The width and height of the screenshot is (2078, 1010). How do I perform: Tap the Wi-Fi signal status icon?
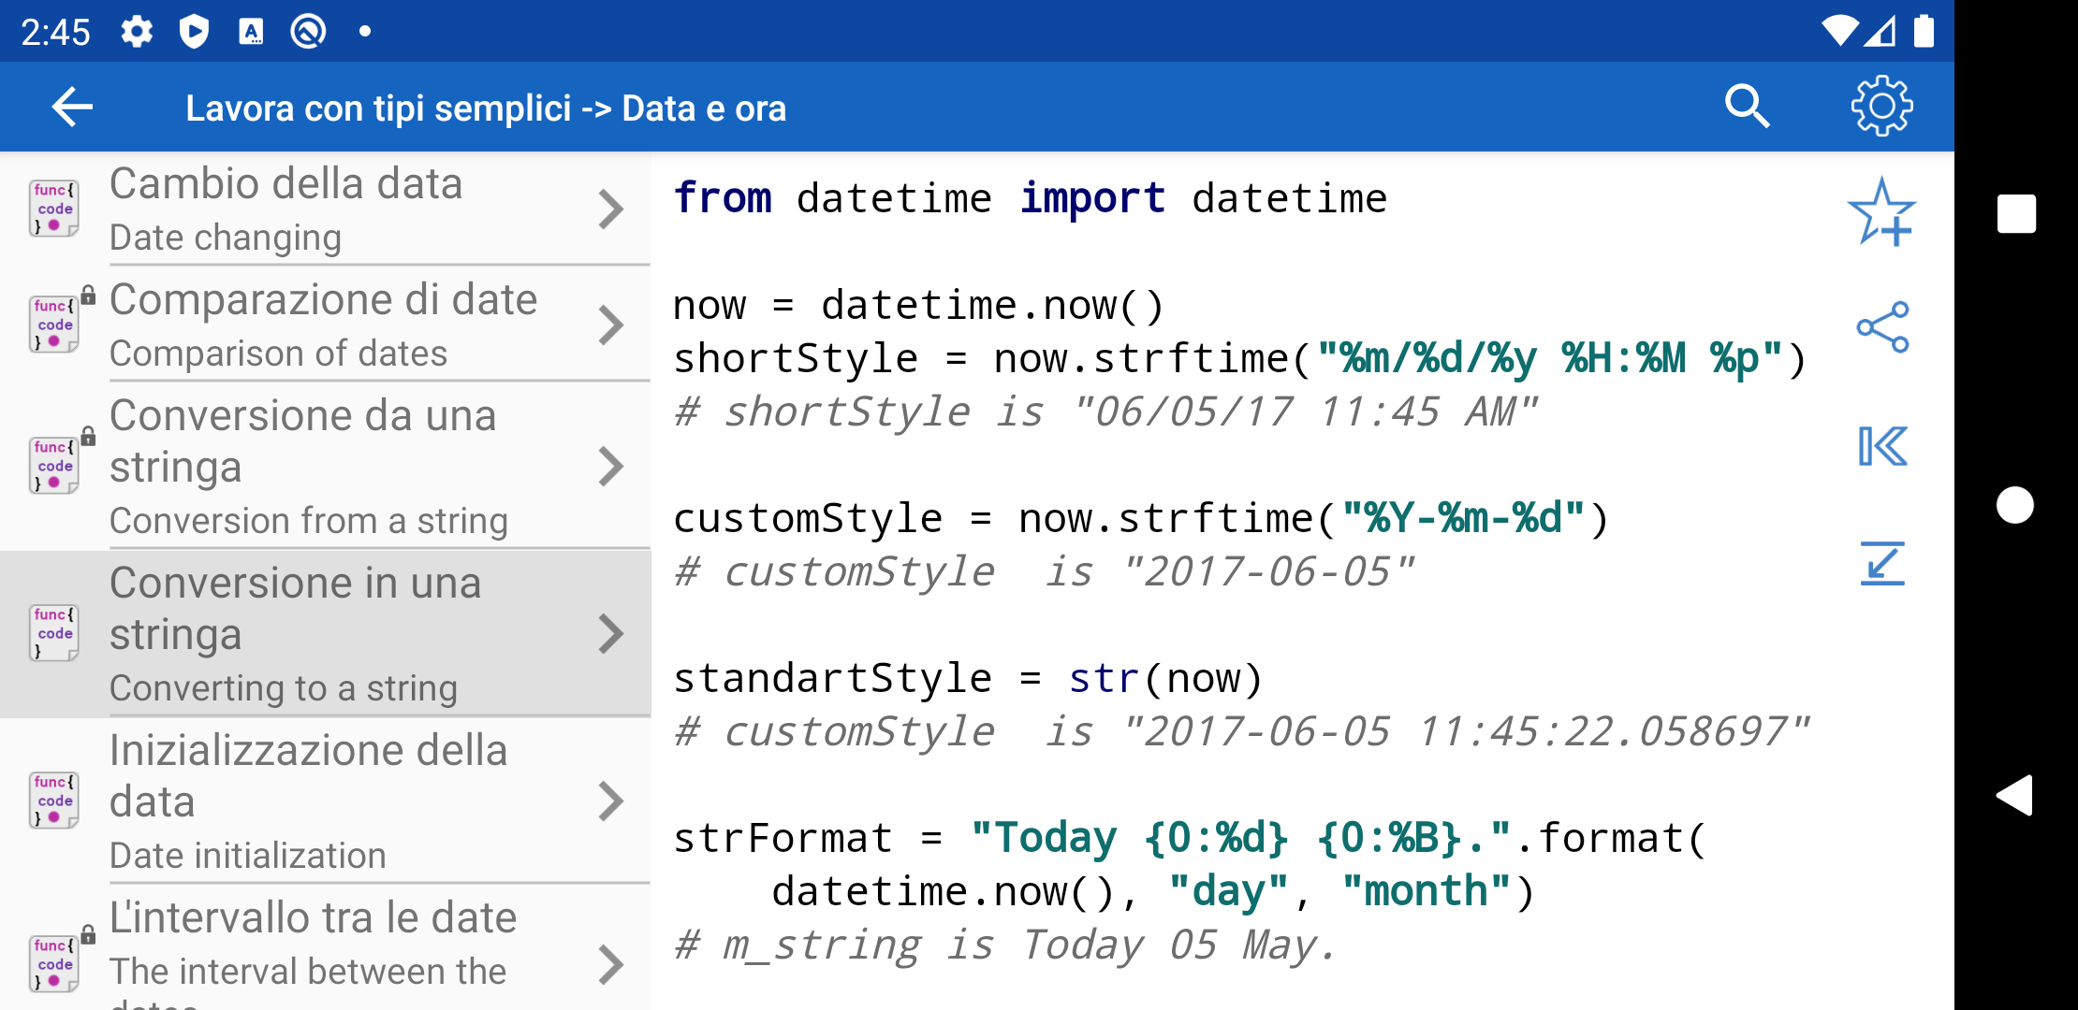coord(1839,31)
